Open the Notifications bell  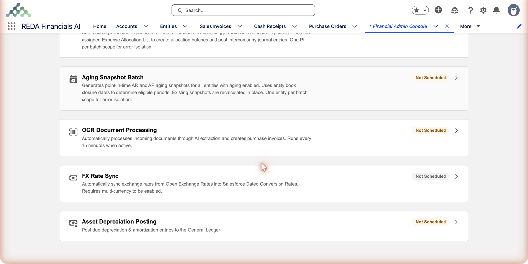(496, 10)
